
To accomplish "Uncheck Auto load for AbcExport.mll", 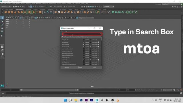I will coord(90,45).
